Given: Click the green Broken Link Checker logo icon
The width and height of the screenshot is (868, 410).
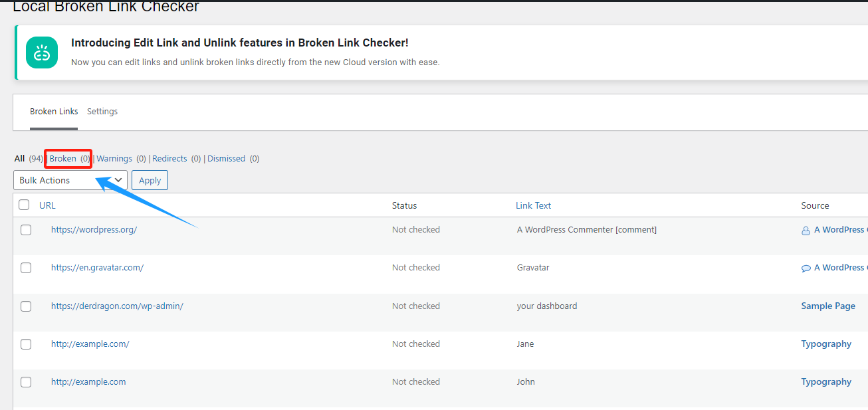Looking at the screenshot, I should tap(41, 52).
